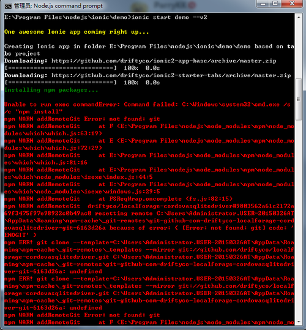
Task: Click the first 'Error: not found: git' warning
Action: [x=122, y=119]
